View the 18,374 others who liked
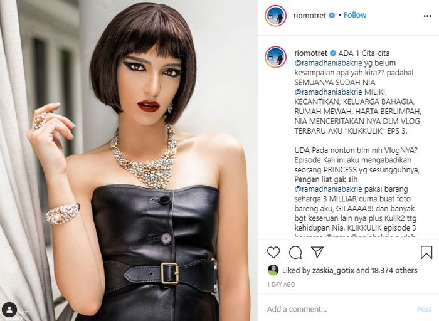Image resolution: width=439 pixels, height=321 pixels. (x=394, y=270)
